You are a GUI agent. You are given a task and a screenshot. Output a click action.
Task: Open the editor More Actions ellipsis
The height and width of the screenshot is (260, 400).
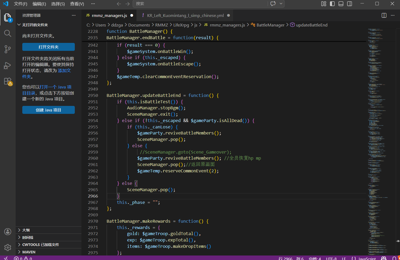coord(393,15)
